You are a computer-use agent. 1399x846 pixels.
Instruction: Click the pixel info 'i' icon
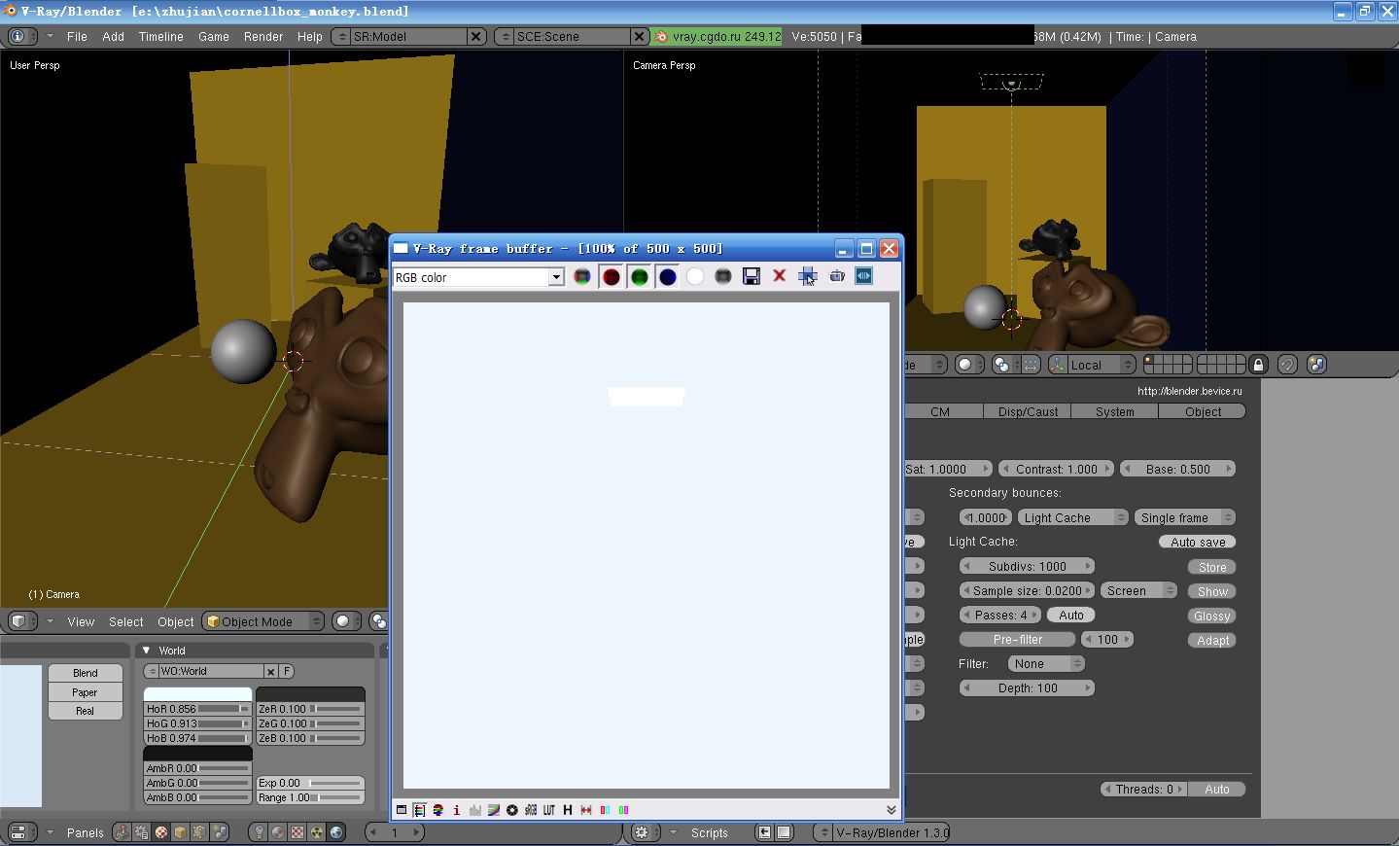click(456, 810)
